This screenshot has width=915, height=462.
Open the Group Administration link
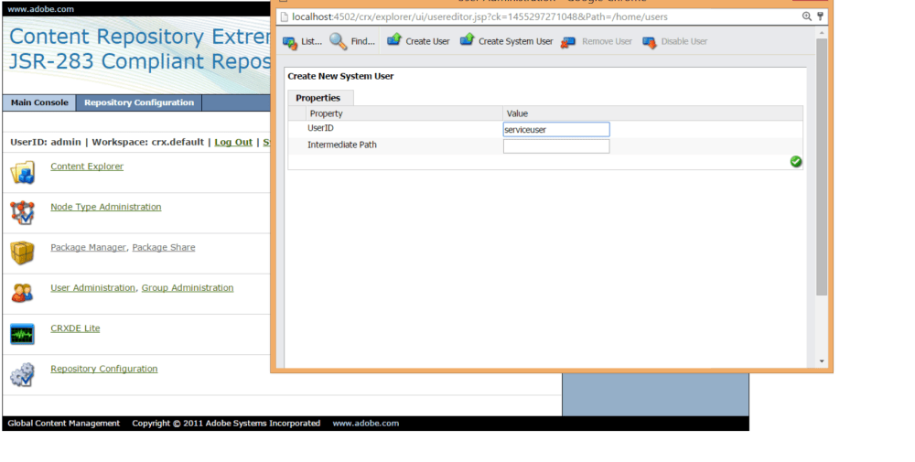point(188,287)
